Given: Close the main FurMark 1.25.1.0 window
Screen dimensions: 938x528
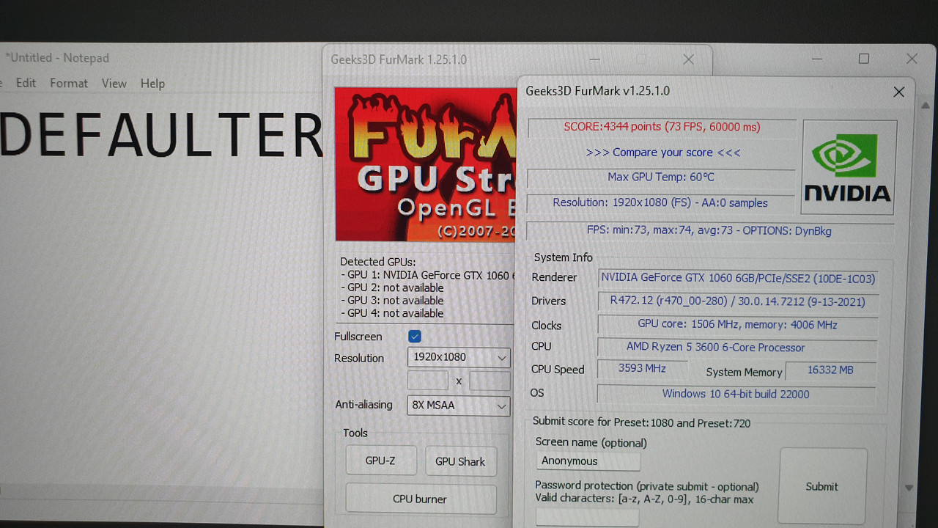Looking at the screenshot, I should coord(688,59).
